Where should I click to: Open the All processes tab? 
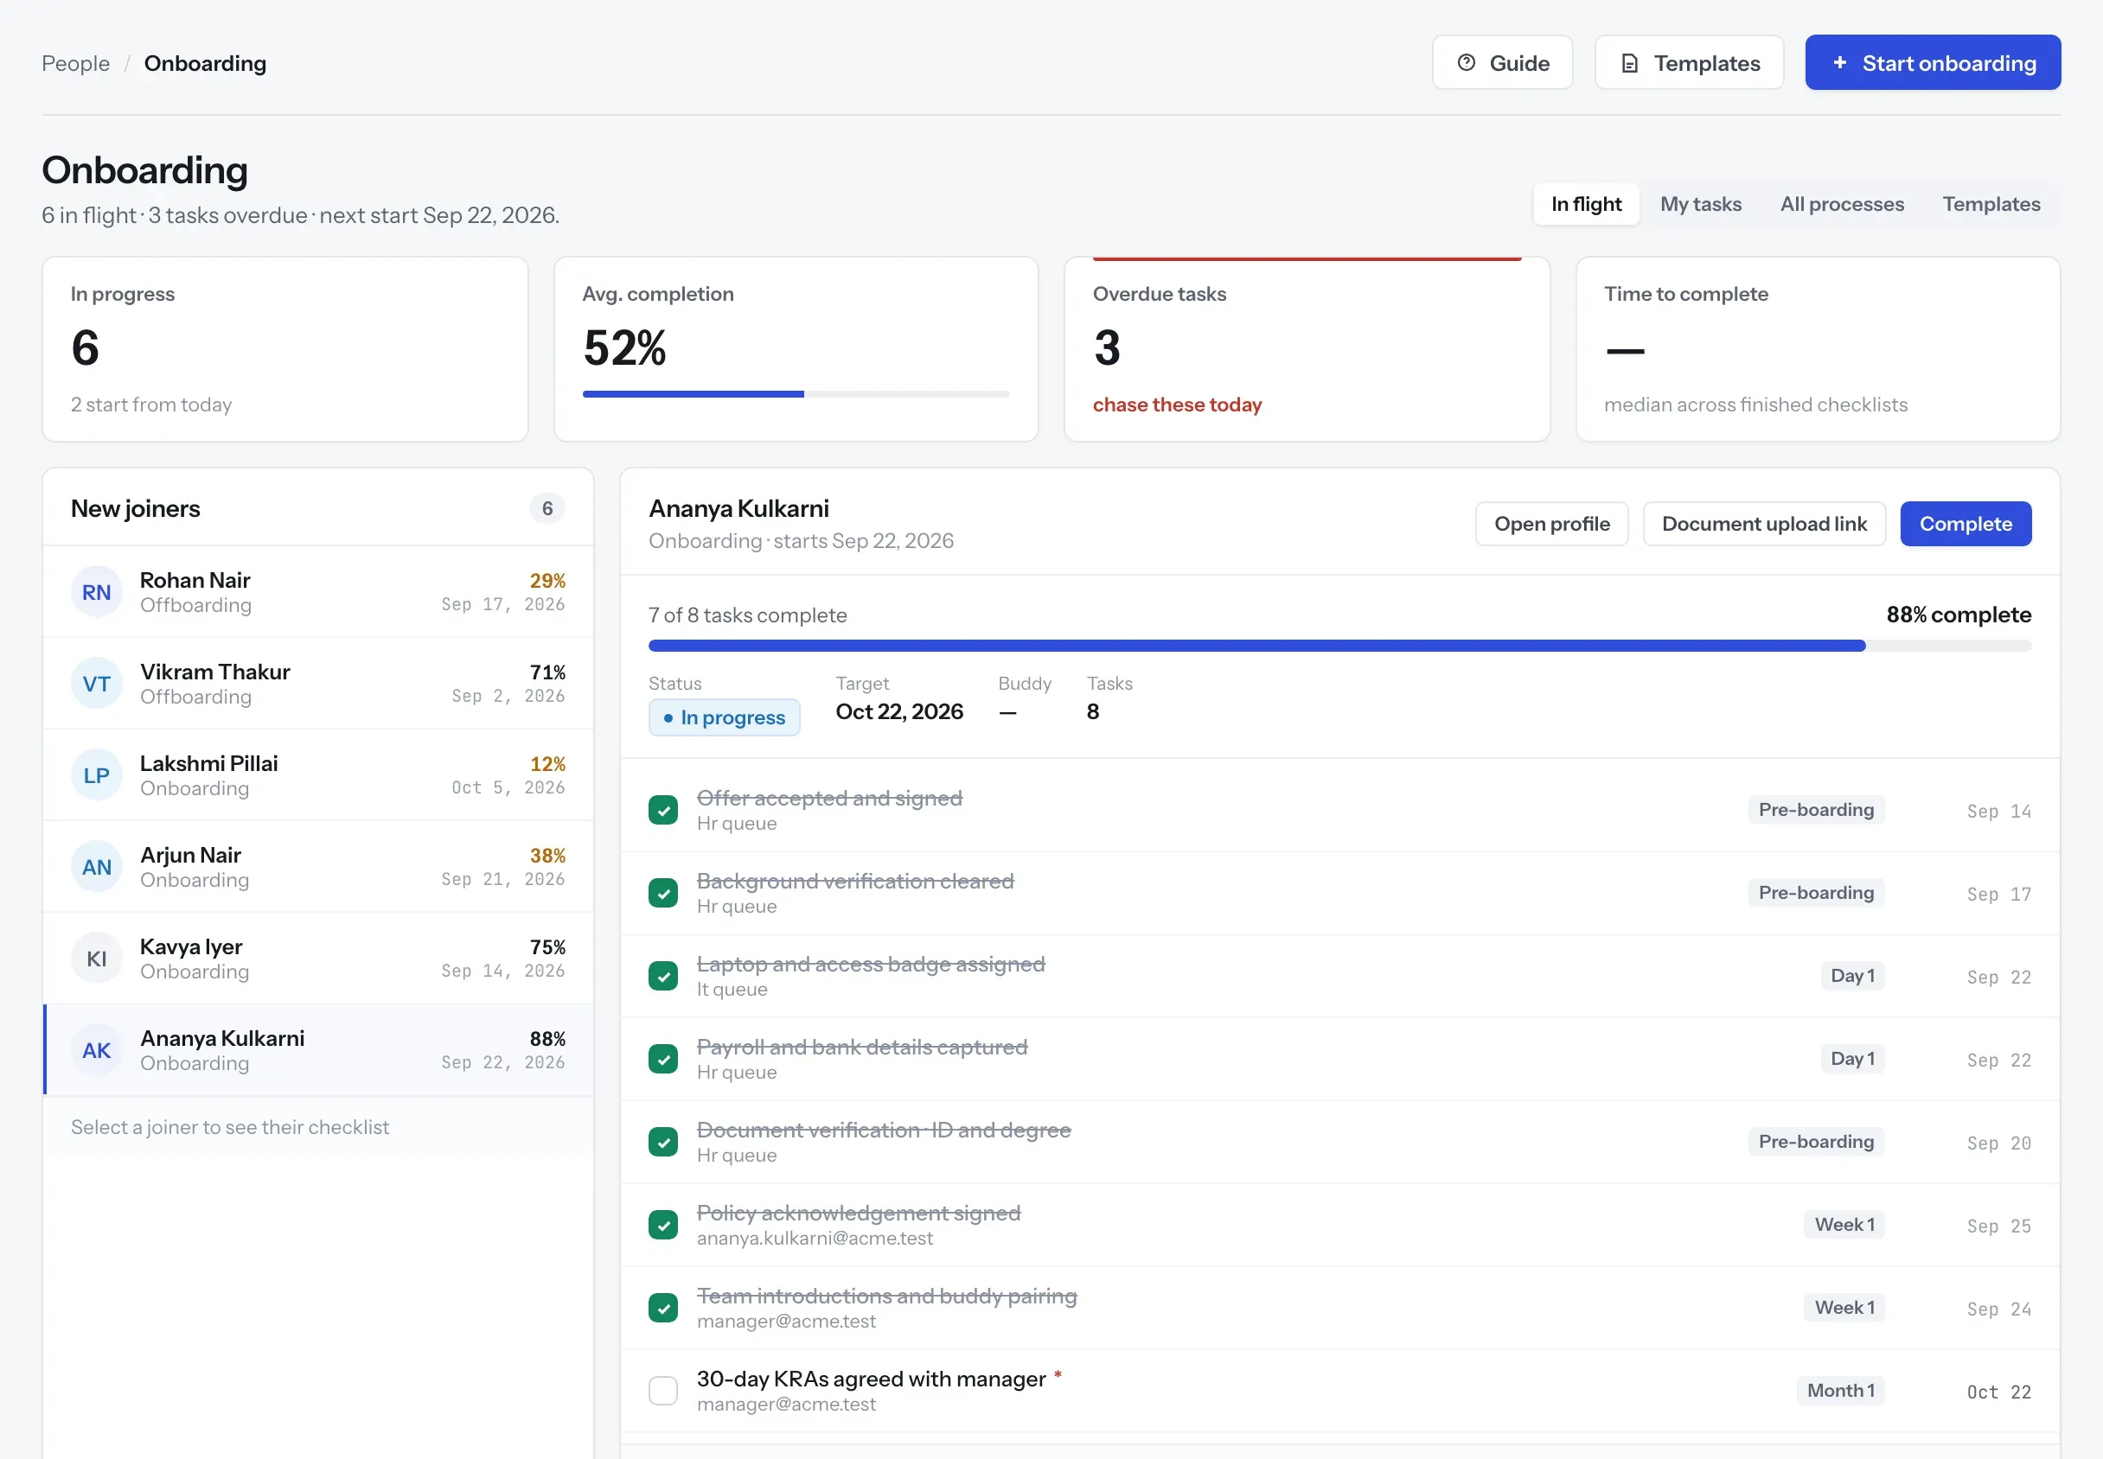click(1842, 204)
